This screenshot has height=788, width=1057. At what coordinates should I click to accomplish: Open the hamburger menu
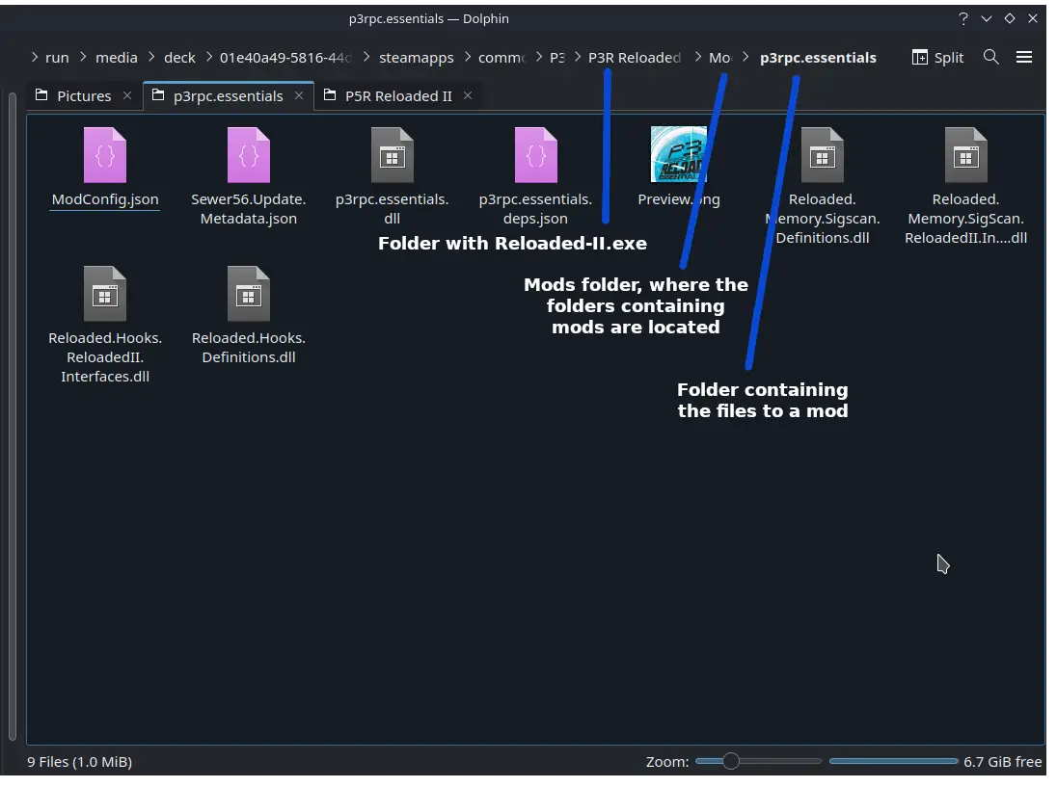point(1024,57)
